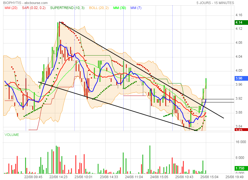Select the MM (30) legend label
Image resolution: width=248 pixels, height=180 pixels.
(120, 8)
